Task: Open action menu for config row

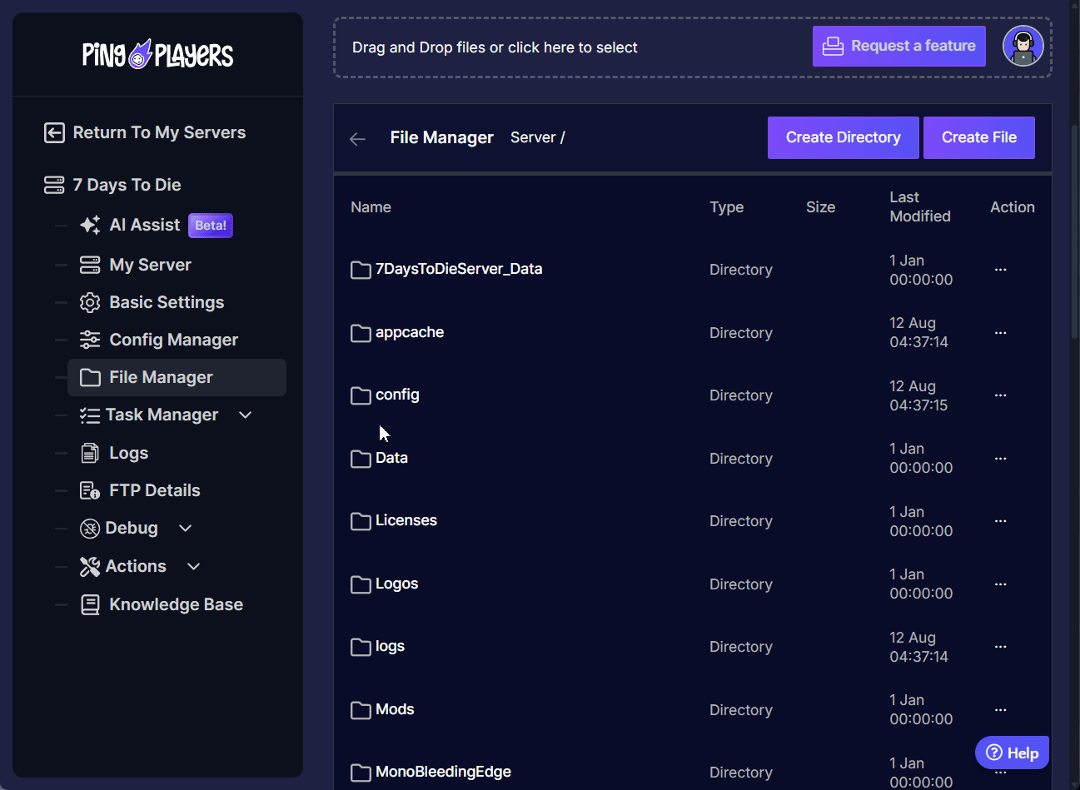Action: click(1001, 395)
